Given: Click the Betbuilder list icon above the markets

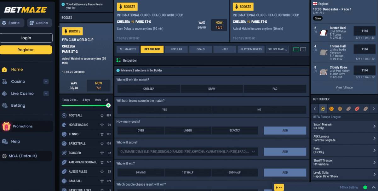Looking at the screenshot, I should coord(118,60).
